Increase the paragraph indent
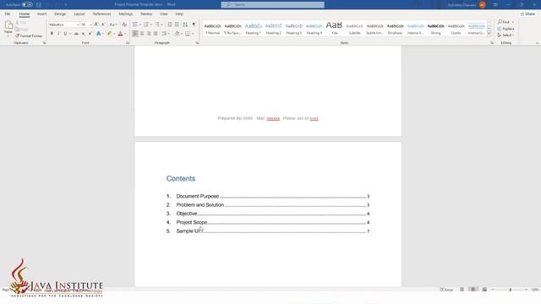 177,24
